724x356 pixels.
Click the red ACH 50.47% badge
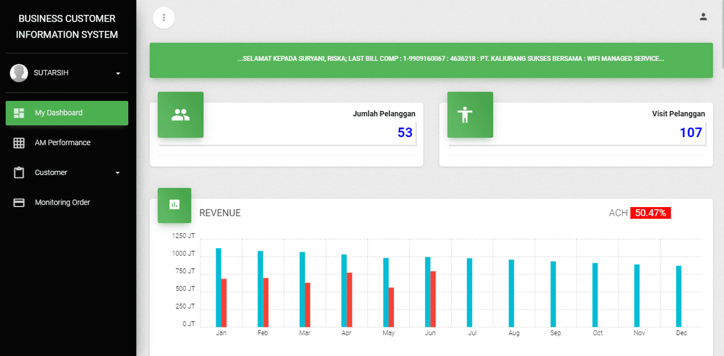[650, 213]
